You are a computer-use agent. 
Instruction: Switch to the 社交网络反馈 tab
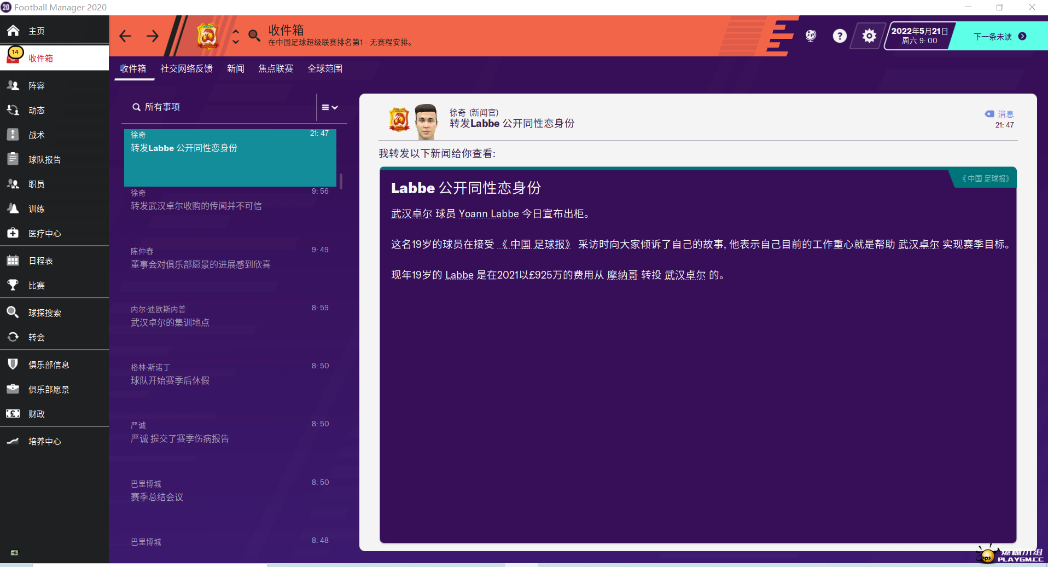[187, 68]
